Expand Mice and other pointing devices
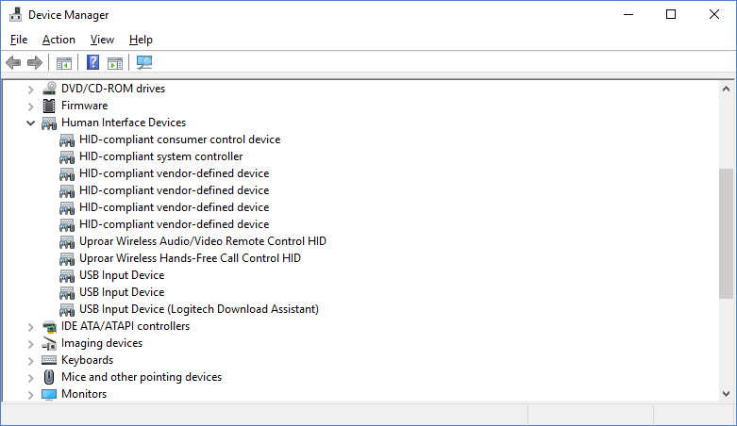The image size is (737, 426). (30, 377)
